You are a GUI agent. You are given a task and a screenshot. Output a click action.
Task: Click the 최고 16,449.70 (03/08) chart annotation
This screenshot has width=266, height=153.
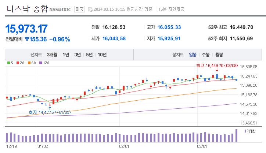[217, 66]
